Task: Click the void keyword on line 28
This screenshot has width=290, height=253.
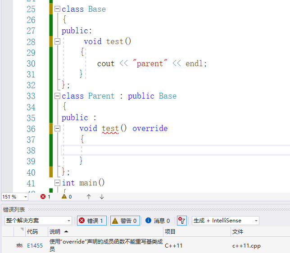Action: click(x=93, y=41)
